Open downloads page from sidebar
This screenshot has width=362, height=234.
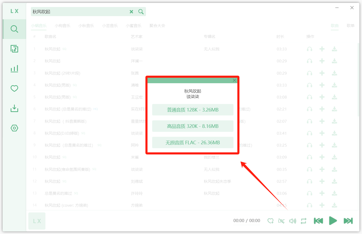pos(14,108)
